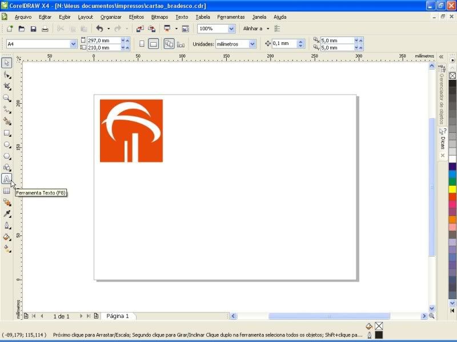Switch page to landscape orientation

tap(153, 44)
